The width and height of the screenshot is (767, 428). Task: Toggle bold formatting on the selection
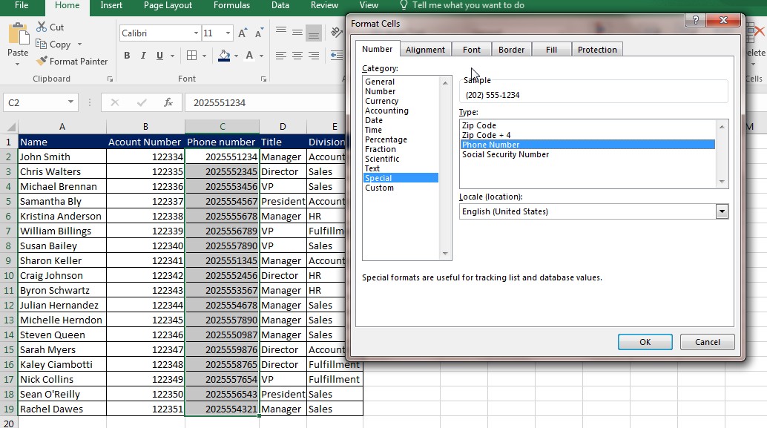tap(126, 56)
